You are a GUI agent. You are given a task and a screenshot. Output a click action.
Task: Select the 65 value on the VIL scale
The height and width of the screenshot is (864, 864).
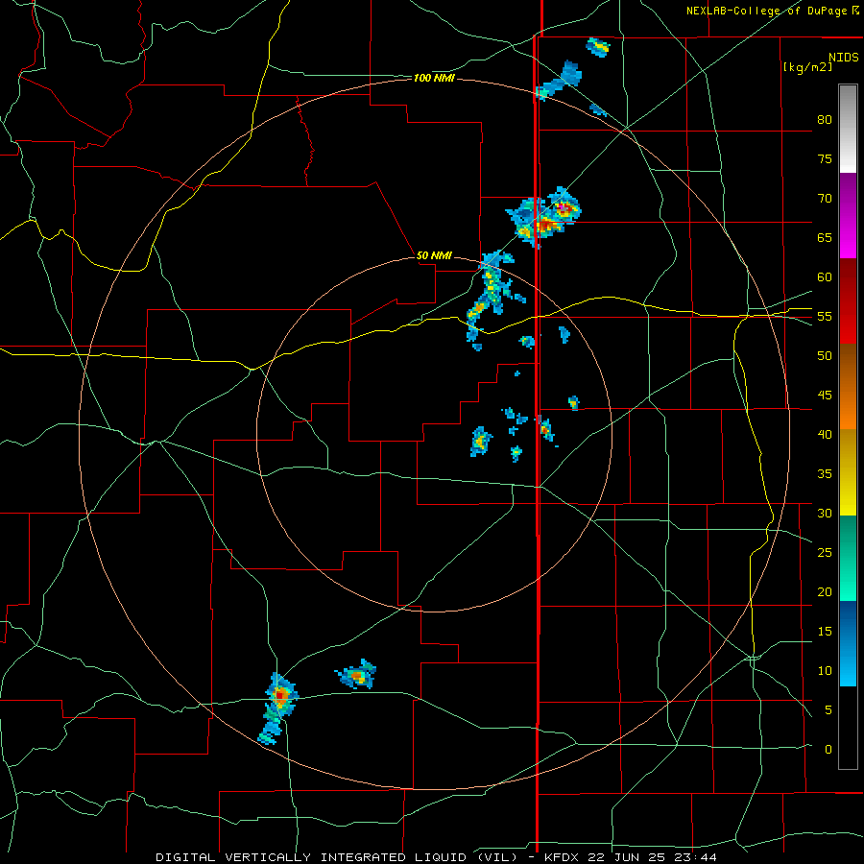pyautogui.click(x=825, y=237)
